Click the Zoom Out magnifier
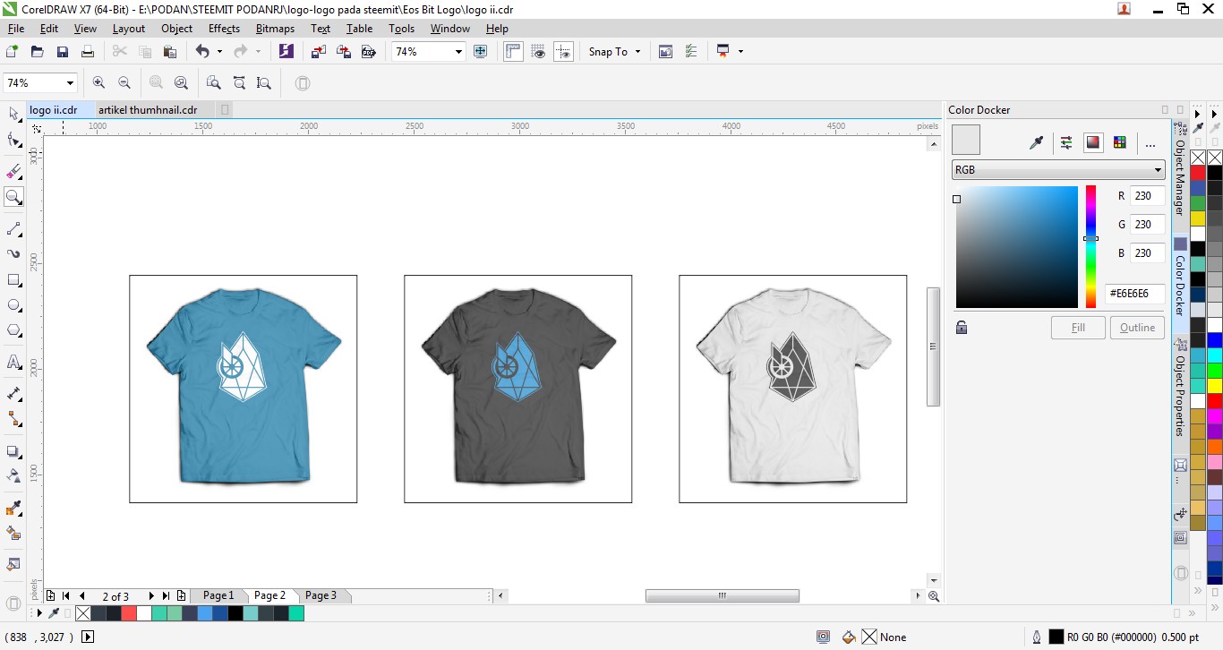Image resolution: width=1223 pixels, height=650 pixels. tap(124, 83)
